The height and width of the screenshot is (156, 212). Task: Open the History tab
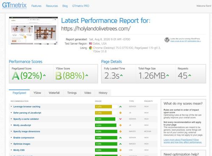(x=103, y=93)
